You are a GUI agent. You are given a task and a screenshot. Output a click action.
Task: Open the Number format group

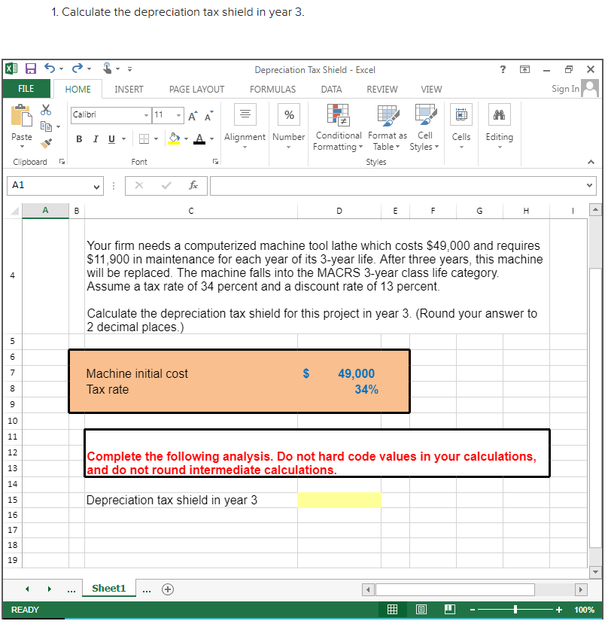click(x=289, y=126)
